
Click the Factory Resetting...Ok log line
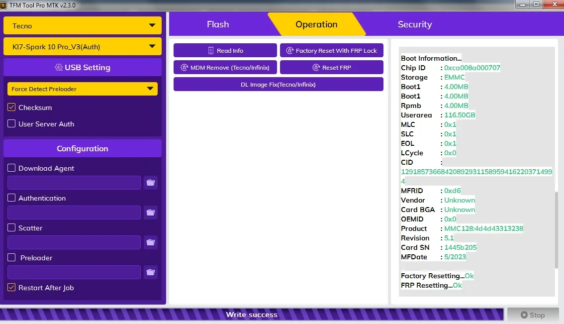(x=437, y=276)
